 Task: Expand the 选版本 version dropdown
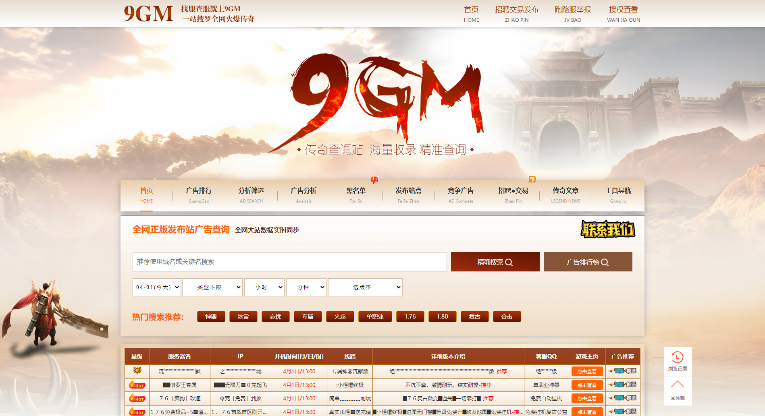tap(365, 287)
